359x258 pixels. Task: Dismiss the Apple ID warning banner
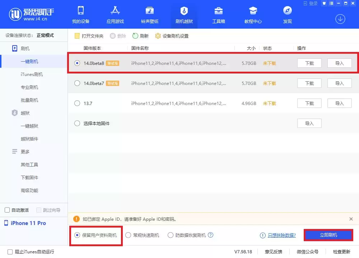pos(351,219)
